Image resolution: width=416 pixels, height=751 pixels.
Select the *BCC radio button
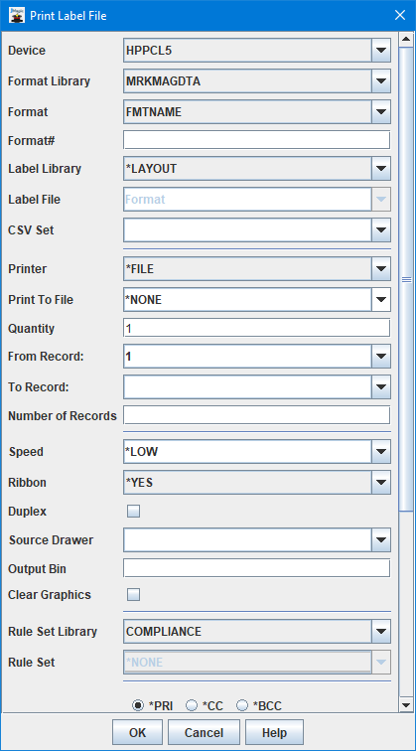coord(242,705)
